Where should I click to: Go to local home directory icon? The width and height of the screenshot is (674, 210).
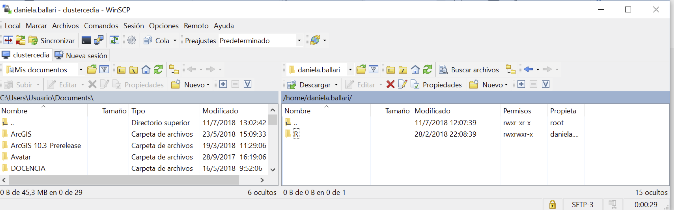click(x=146, y=70)
